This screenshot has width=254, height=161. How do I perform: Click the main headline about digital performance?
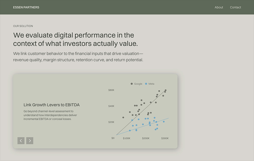(75, 39)
